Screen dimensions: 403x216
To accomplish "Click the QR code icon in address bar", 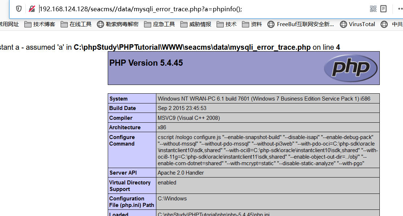I will pos(373,9).
